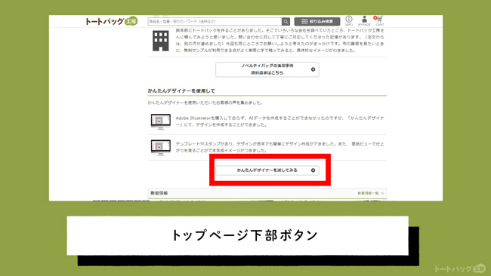Click the magnifier search button
The width and height of the screenshot is (491, 276).
click(286, 22)
